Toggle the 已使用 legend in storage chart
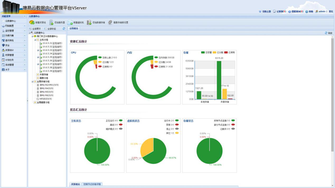The width and height of the screenshot is (335, 188). [226, 53]
